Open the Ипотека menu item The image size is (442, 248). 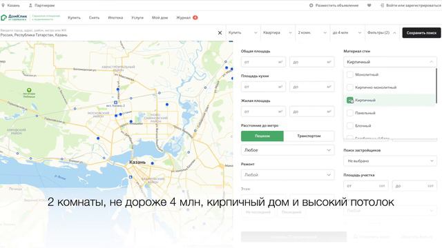[x=115, y=18]
